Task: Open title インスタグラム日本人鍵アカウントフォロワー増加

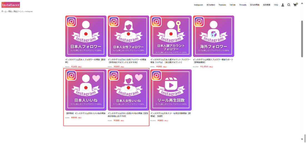Action: tap(171, 61)
